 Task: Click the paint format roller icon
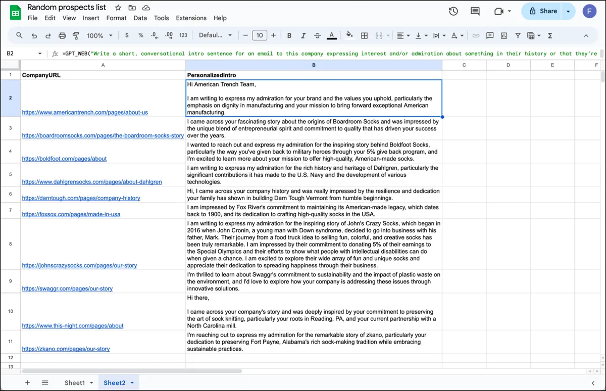click(76, 35)
